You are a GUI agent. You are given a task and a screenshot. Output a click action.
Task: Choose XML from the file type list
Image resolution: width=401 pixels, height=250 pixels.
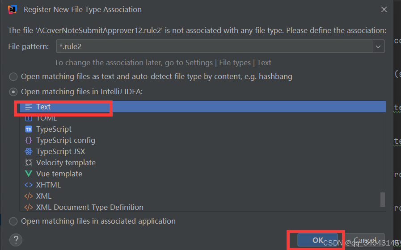pyautogui.click(x=44, y=196)
